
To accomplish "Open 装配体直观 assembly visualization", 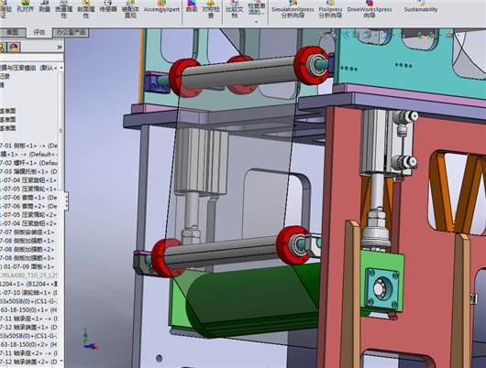I will point(130,9).
